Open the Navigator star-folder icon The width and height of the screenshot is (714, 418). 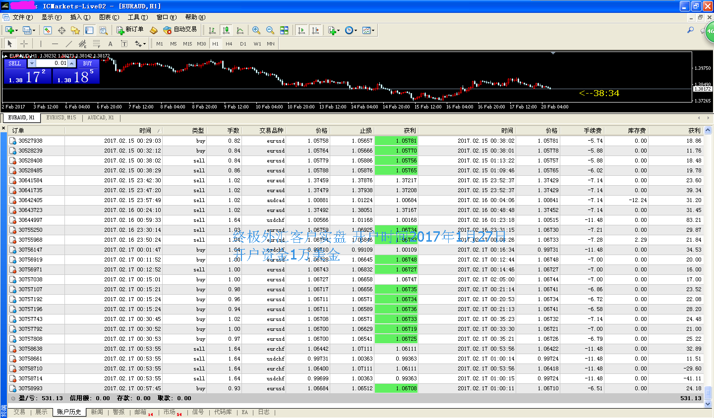(x=75, y=30)
